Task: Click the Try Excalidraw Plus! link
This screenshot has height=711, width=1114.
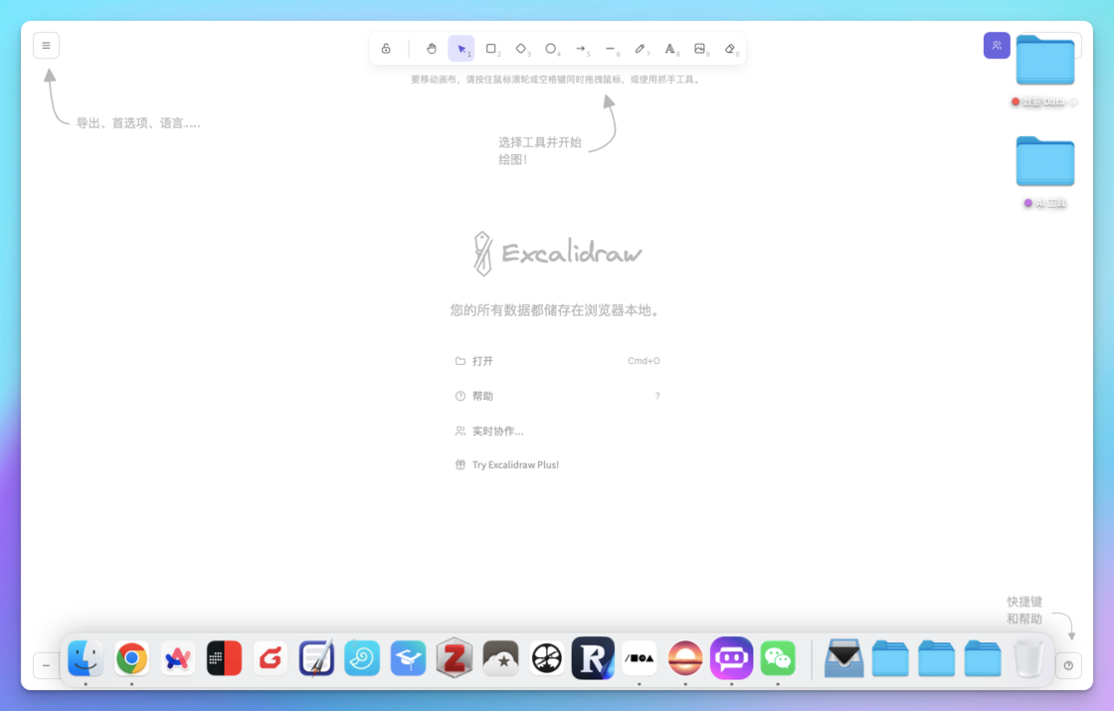Action: [516, 464]
